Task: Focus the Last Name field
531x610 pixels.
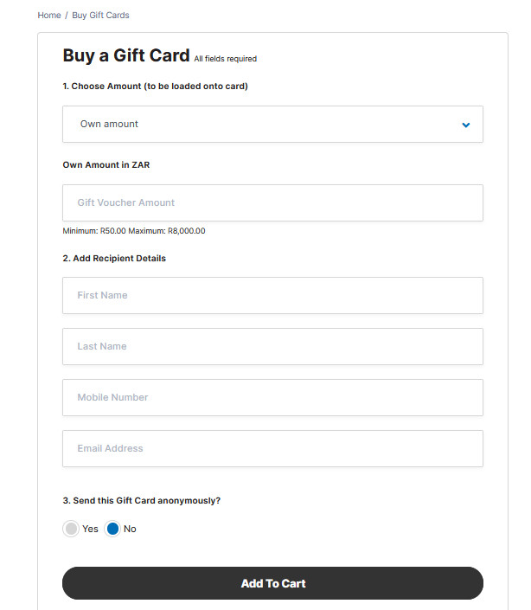Action: (x=272, y=346)
